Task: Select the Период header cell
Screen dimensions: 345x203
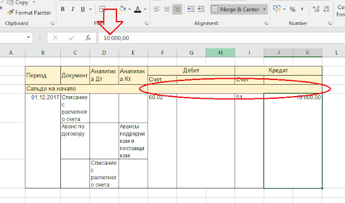Action: 43,75
